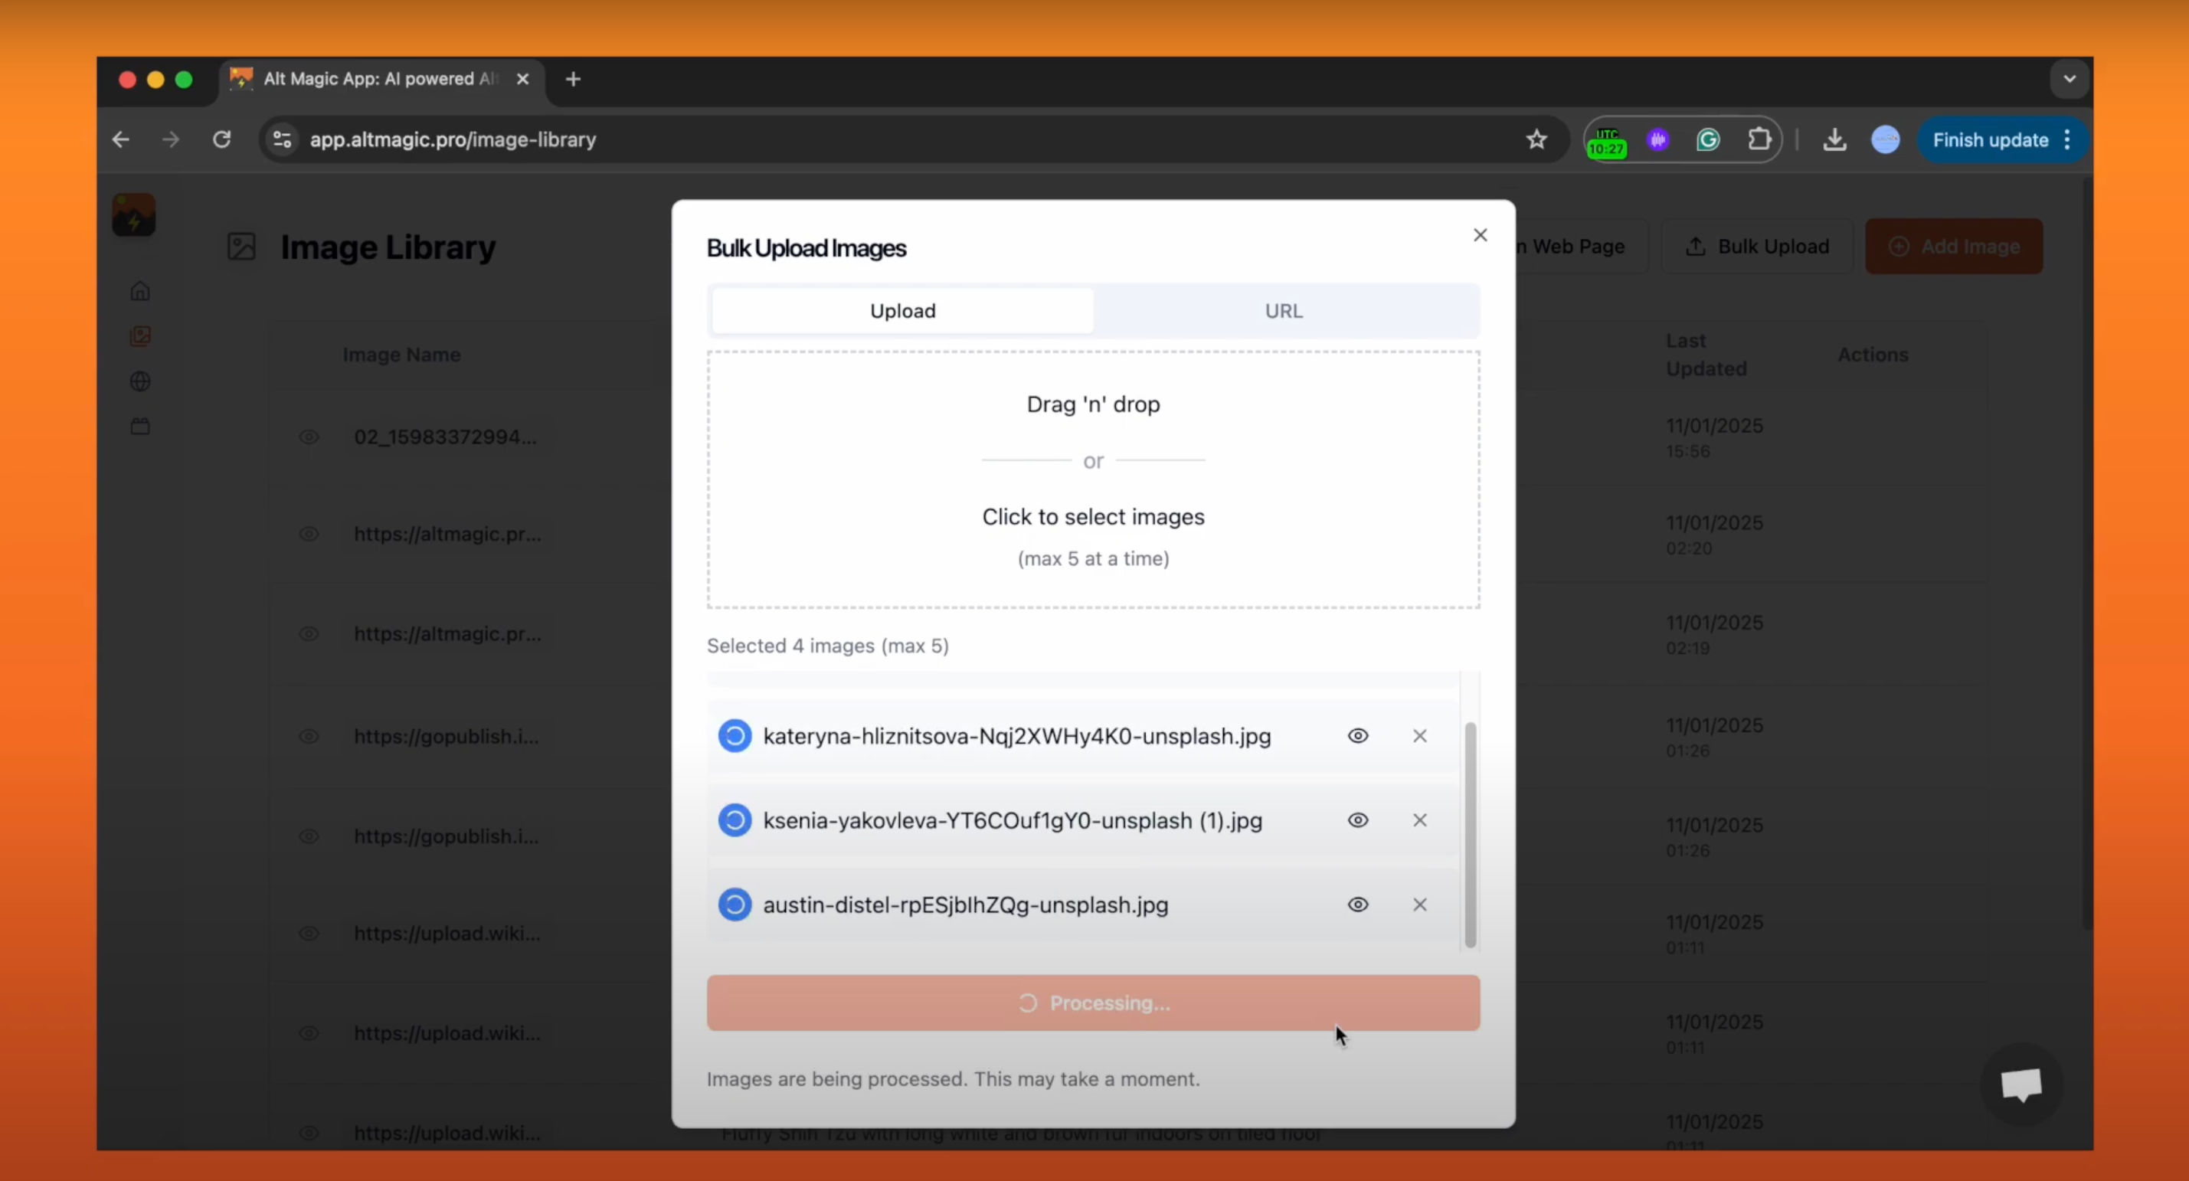The height and width of the screenshot is (1181, 2189).
Task: Open the live chat support bubble
Action: coord(2021,1085)
